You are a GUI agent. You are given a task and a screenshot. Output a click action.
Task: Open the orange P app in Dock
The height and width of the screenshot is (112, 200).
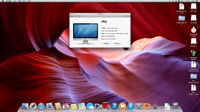point(147,106)
